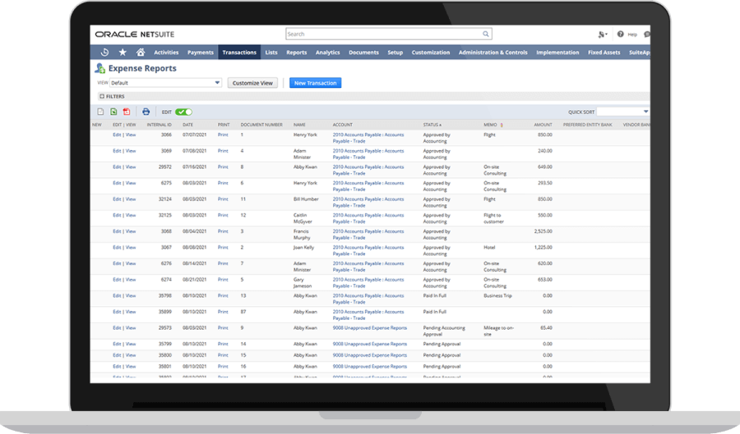Click Print for Joan Kelly row
Screen dimensions: 740x434
223,248
